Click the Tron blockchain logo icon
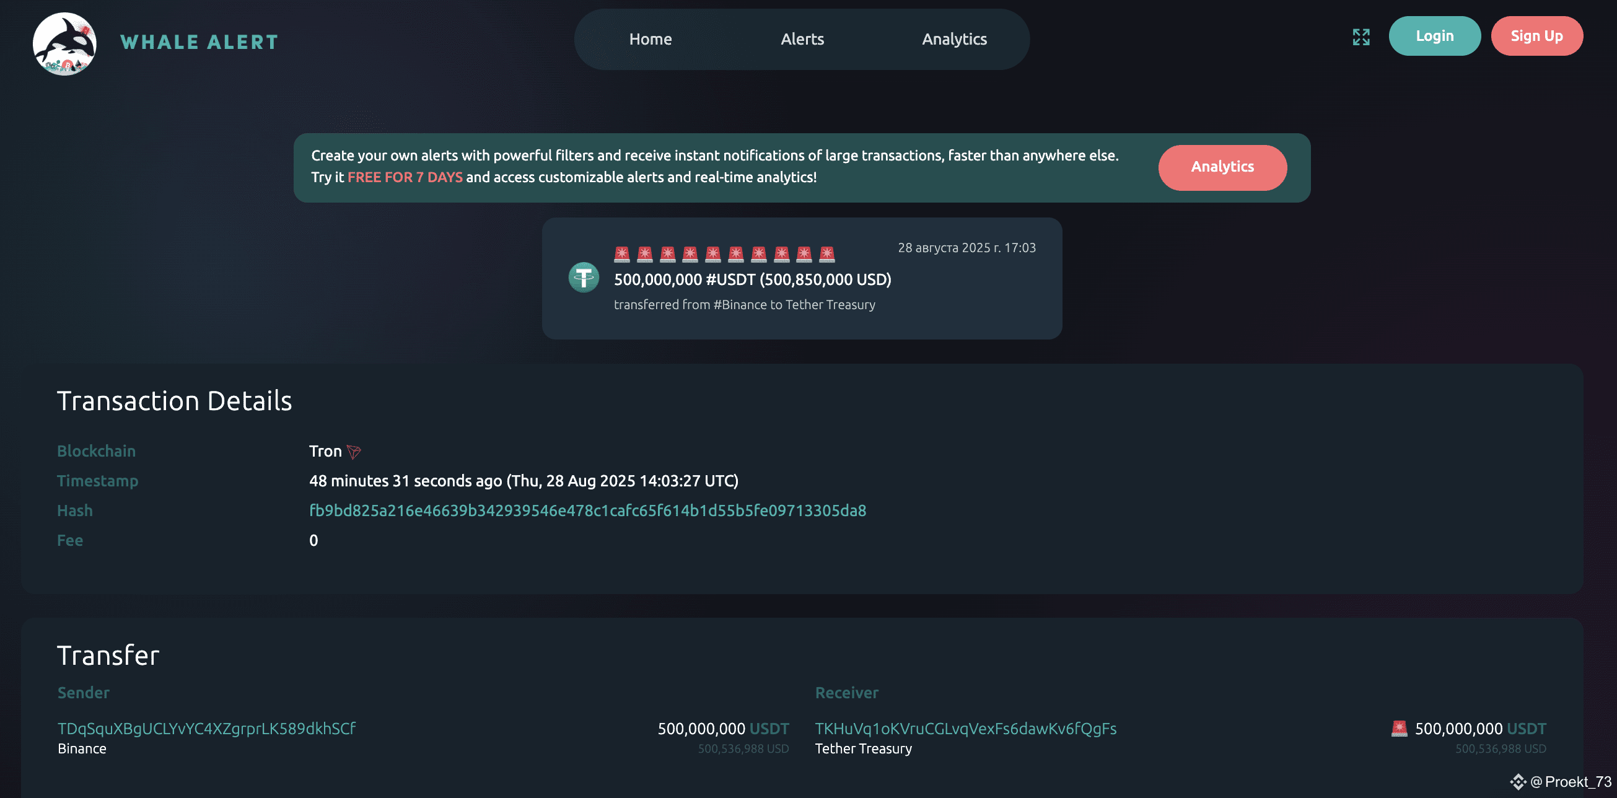The height and width of the screenshot is (798, 1617). 354,452
